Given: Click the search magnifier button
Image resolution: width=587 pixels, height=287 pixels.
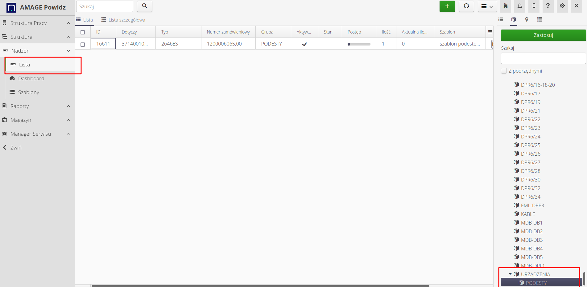Looking at the screenshot, I should click(x=145, y=6).
